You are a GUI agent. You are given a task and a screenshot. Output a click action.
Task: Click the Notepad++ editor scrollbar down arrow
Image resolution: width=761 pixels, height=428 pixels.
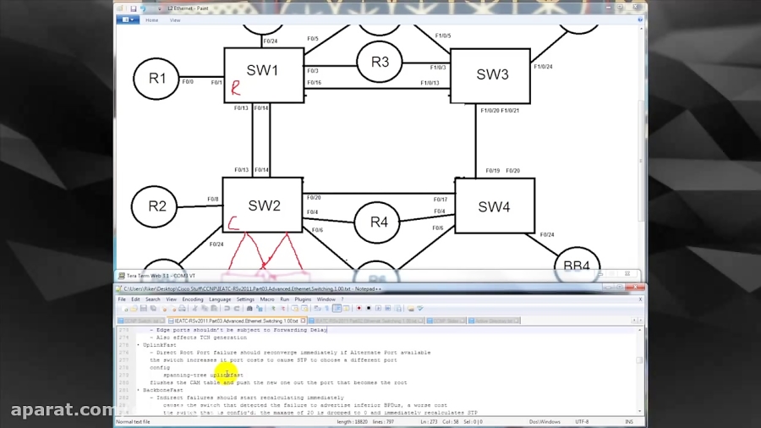(x=640, y=411)
